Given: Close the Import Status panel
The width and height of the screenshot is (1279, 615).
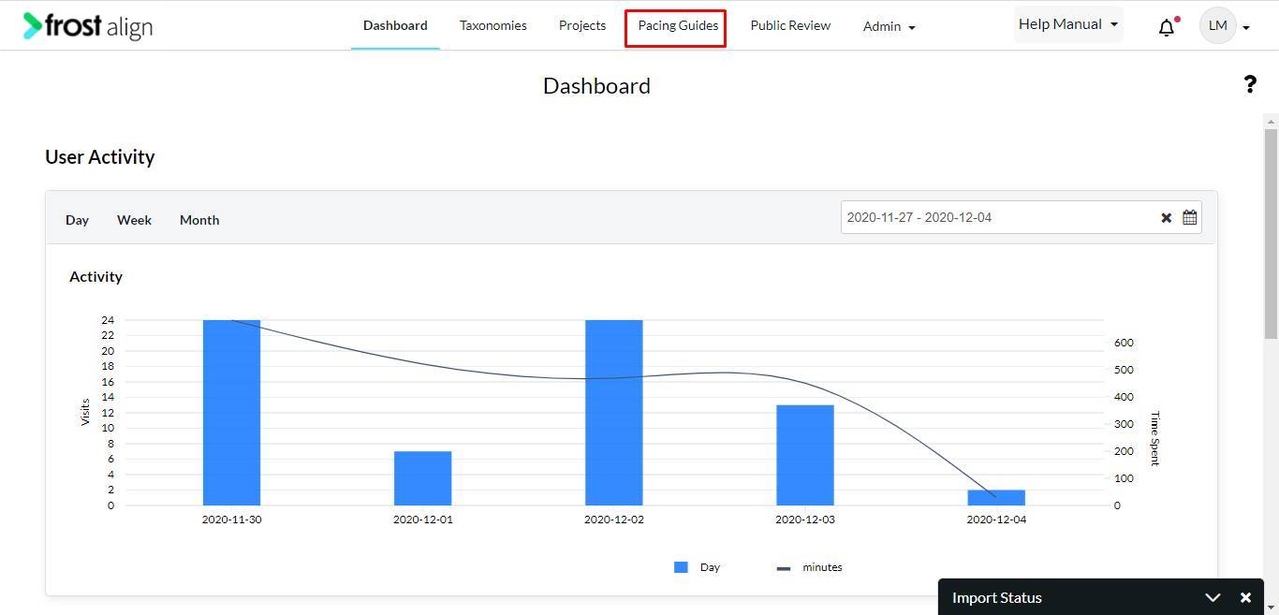Looking at the screenshot, I should (1245, 597).
